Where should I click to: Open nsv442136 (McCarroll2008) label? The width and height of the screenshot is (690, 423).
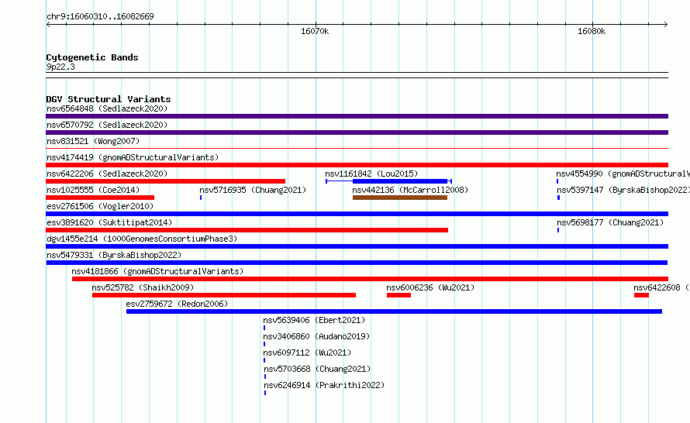[410, 190]
